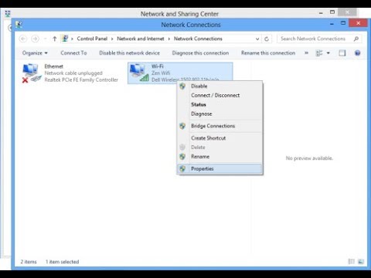Toggle the preview pane icon
Viewport: 371px width, 278px height.
tap(342, 53)
